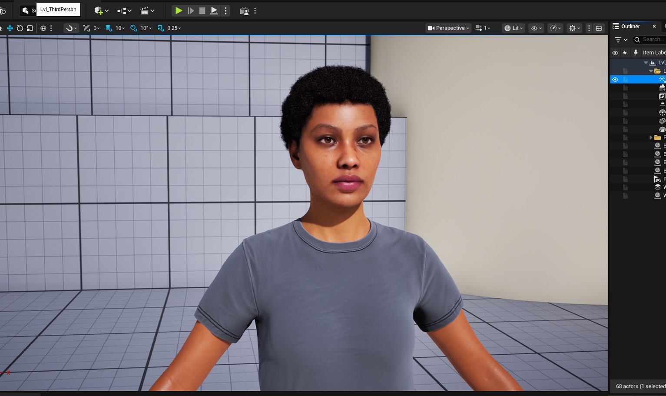Viewport: 666px width, 396px height.
Task: Click the platform preview TV icon
Action: click(244, 10)
